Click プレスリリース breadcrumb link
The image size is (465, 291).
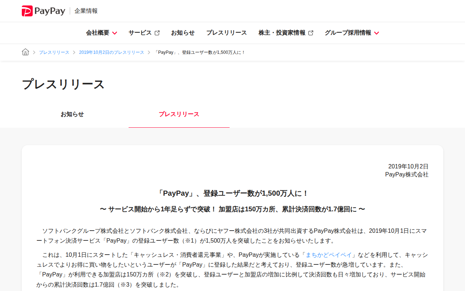click(x=54, y=52)
